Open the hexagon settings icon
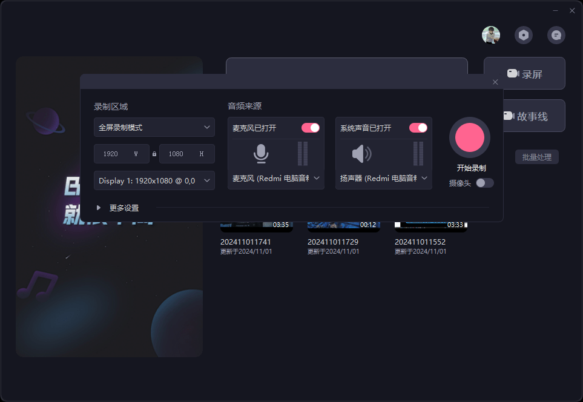Screen dimensions: 583x402 point(524,35)
